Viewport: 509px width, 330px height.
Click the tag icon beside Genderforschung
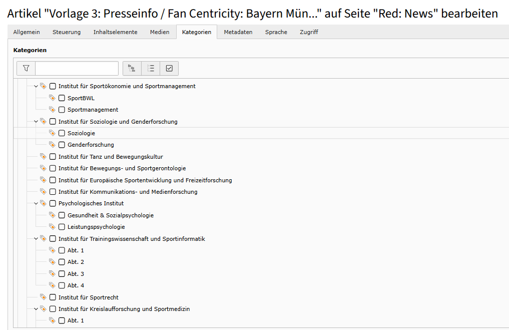tap(52, 145)
